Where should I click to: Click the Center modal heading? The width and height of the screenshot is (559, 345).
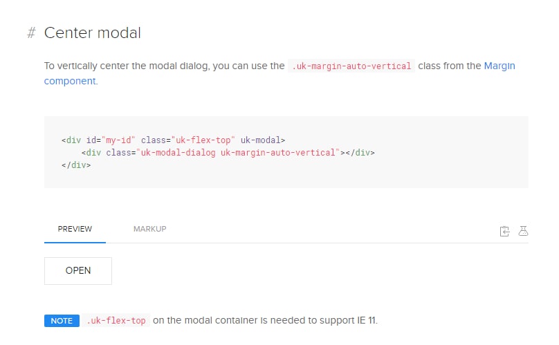click(93, 32)
